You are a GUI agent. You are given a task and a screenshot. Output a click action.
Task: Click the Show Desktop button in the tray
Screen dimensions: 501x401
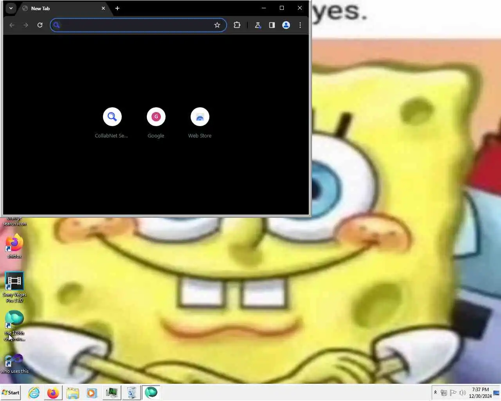[x=497, y=392]
